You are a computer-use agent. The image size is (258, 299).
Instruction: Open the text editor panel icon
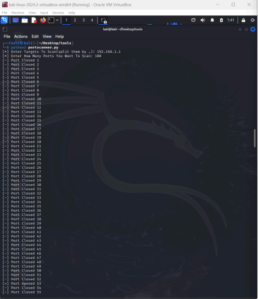[34, 20]
